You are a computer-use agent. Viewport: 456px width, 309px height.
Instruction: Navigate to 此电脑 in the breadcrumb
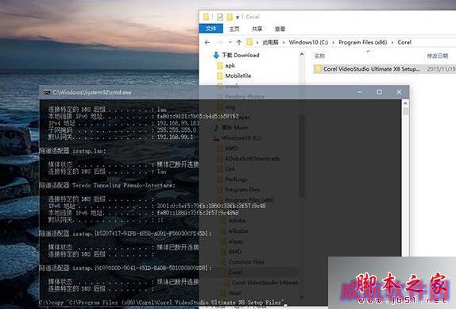(270, 42)
